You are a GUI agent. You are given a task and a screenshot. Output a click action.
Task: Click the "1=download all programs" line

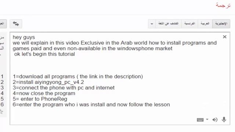[77, 77]
